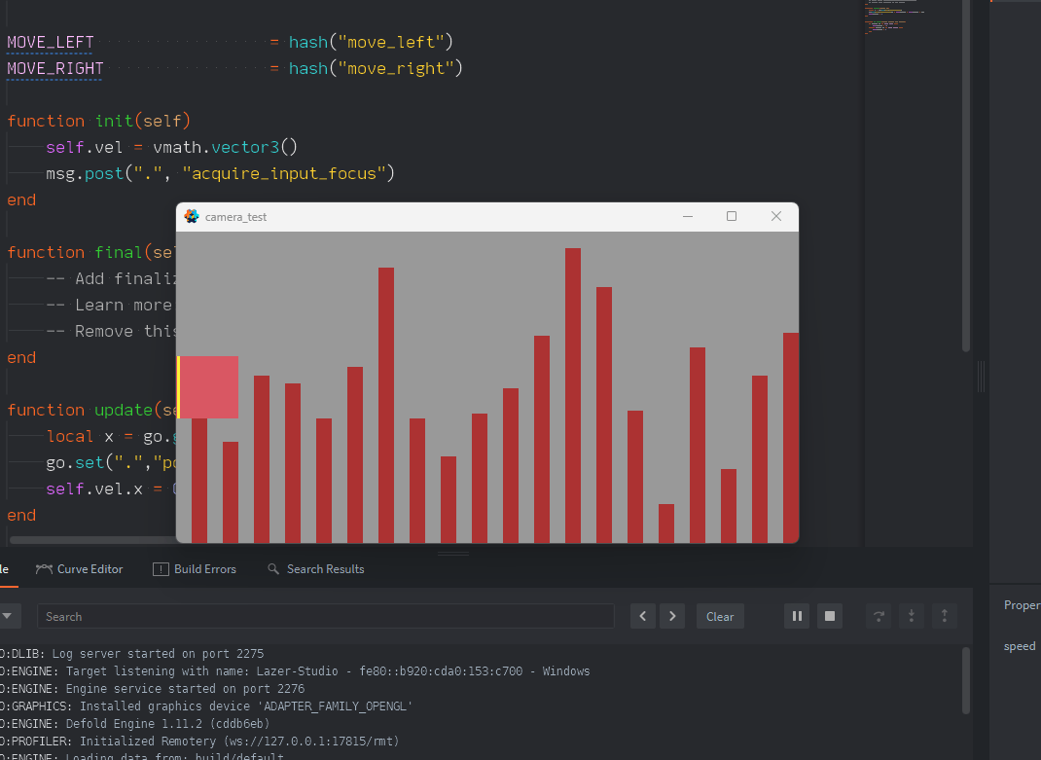The height and width of the screenshot is (760, 1041).
Task: Click the console output vertical scrollbar
Action: (966, 681)
